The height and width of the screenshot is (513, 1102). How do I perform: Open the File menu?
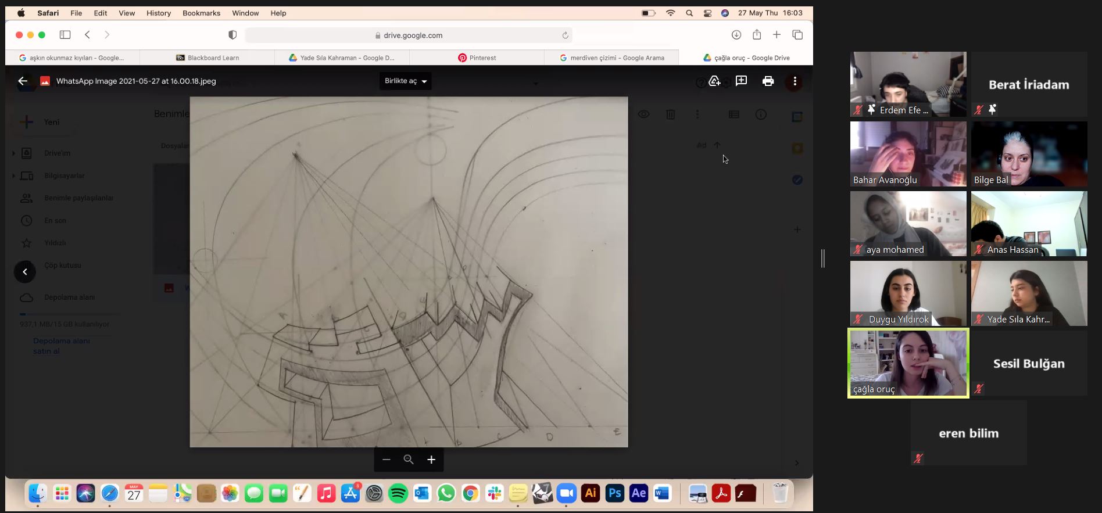[x=76, y=13]
